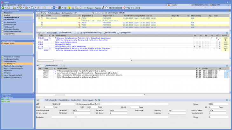232x130 pixels.
Task: Click the Schnellsuche search icon in Diagnosen panel
Action: pos(60,33)
